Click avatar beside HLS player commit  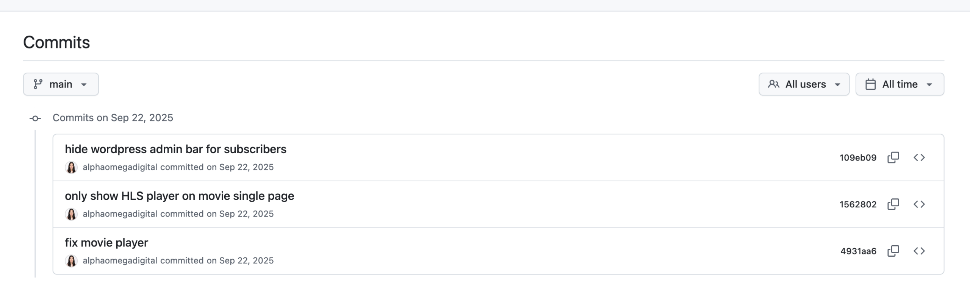[71, 214]
